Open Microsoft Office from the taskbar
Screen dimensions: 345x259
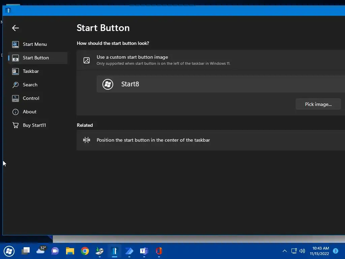tap(159, 251)
